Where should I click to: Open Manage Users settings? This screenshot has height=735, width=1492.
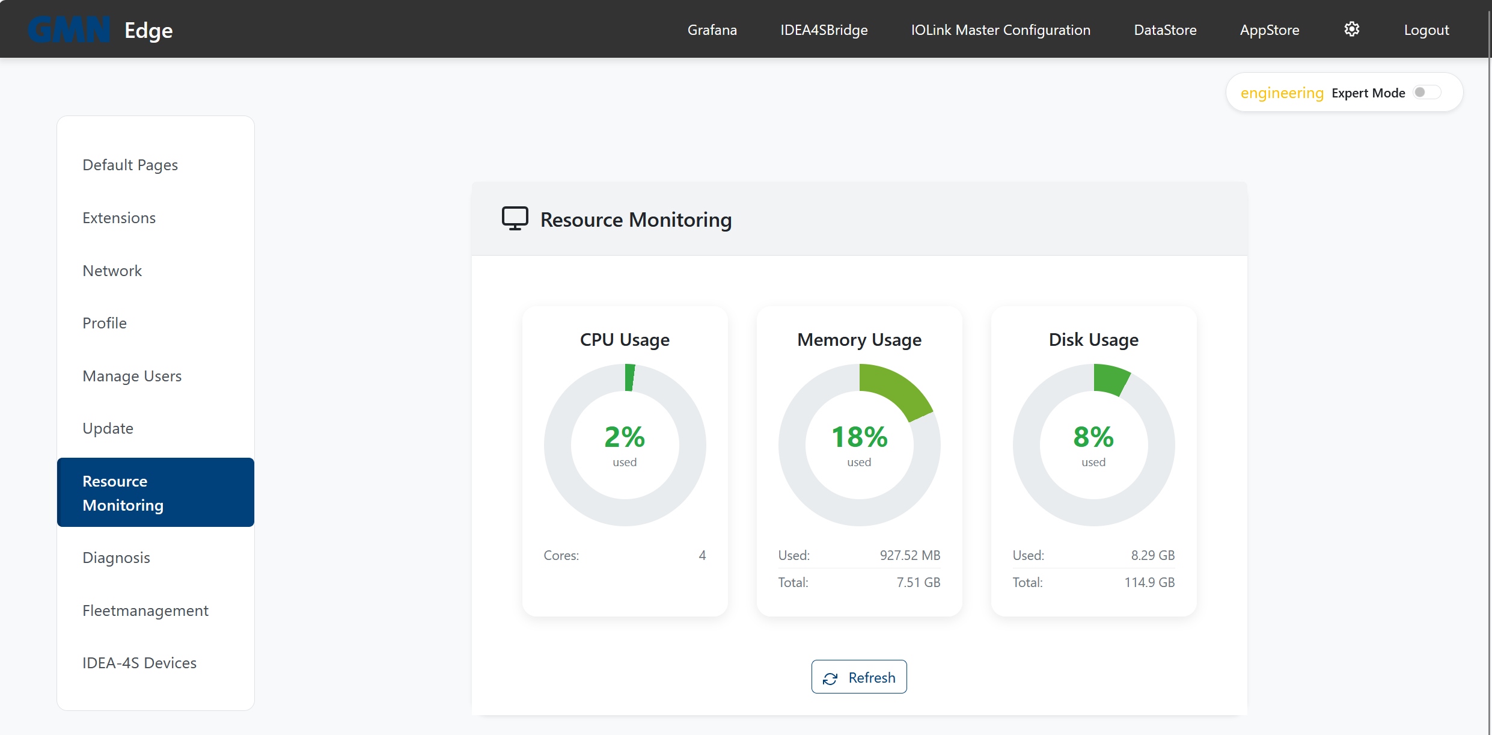pyautogui.click(x=132, y=375)
